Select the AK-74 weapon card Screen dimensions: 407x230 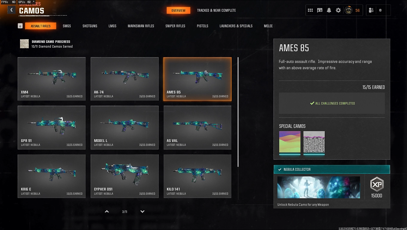click(124, 79)
